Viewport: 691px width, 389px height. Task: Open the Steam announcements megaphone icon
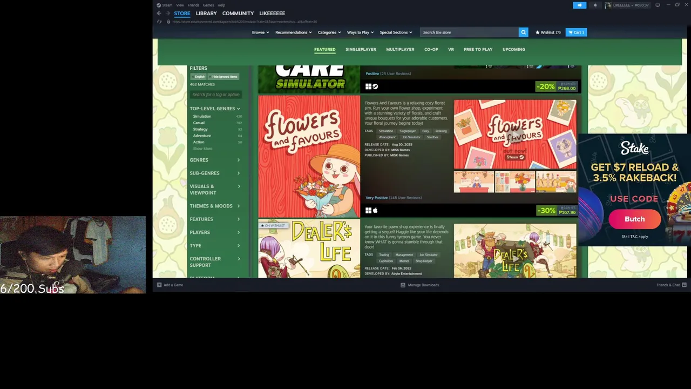coord(579,5)
